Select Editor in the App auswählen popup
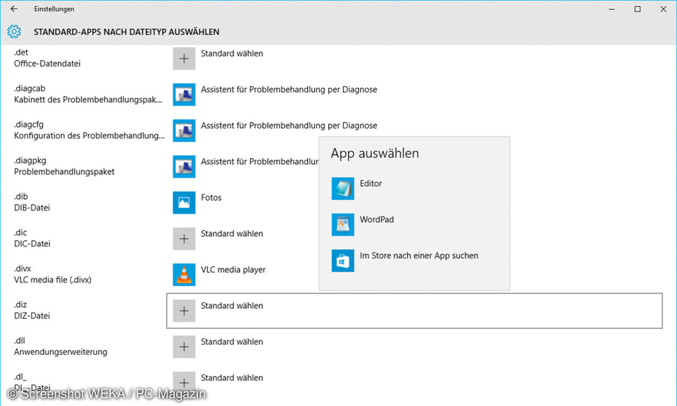This screenshot has width=677, height=406. coord(371,183)
